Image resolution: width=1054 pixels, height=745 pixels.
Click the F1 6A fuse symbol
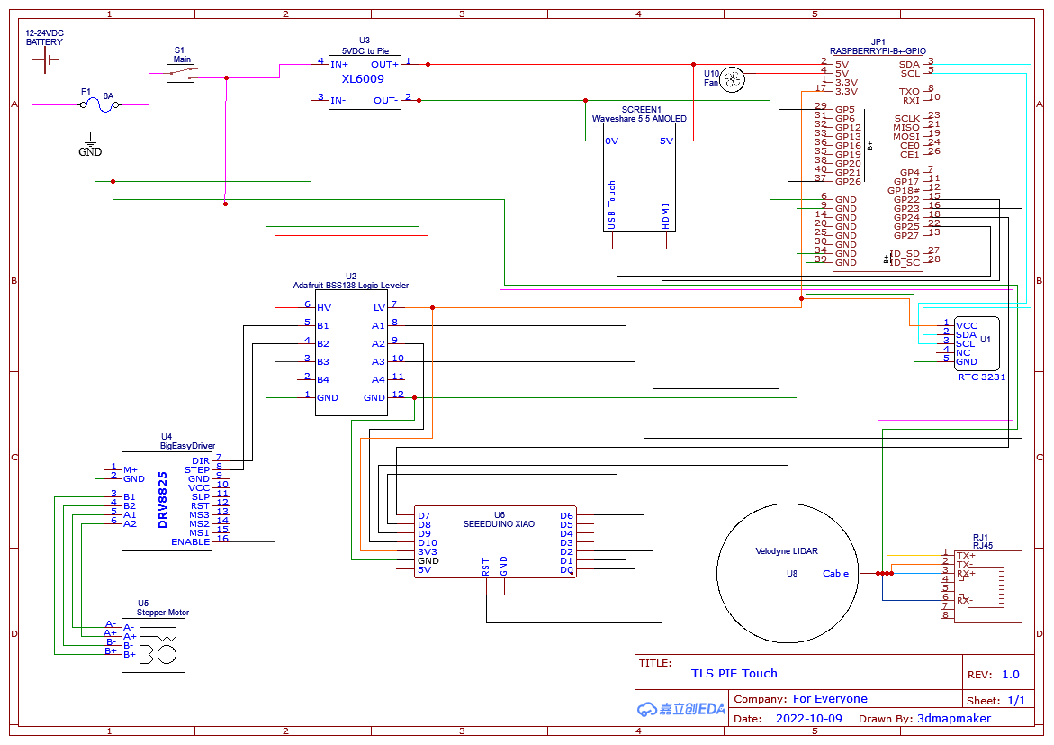[x=100, y=104]
